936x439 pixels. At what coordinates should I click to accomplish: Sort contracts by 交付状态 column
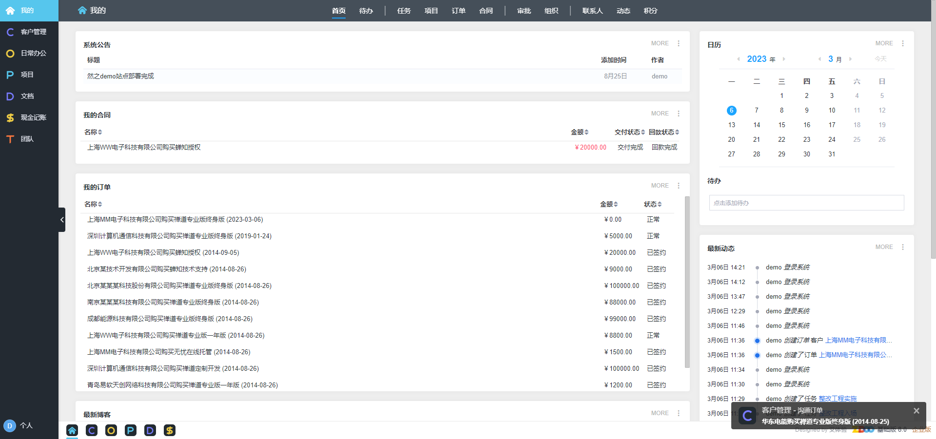coord(630,132)
